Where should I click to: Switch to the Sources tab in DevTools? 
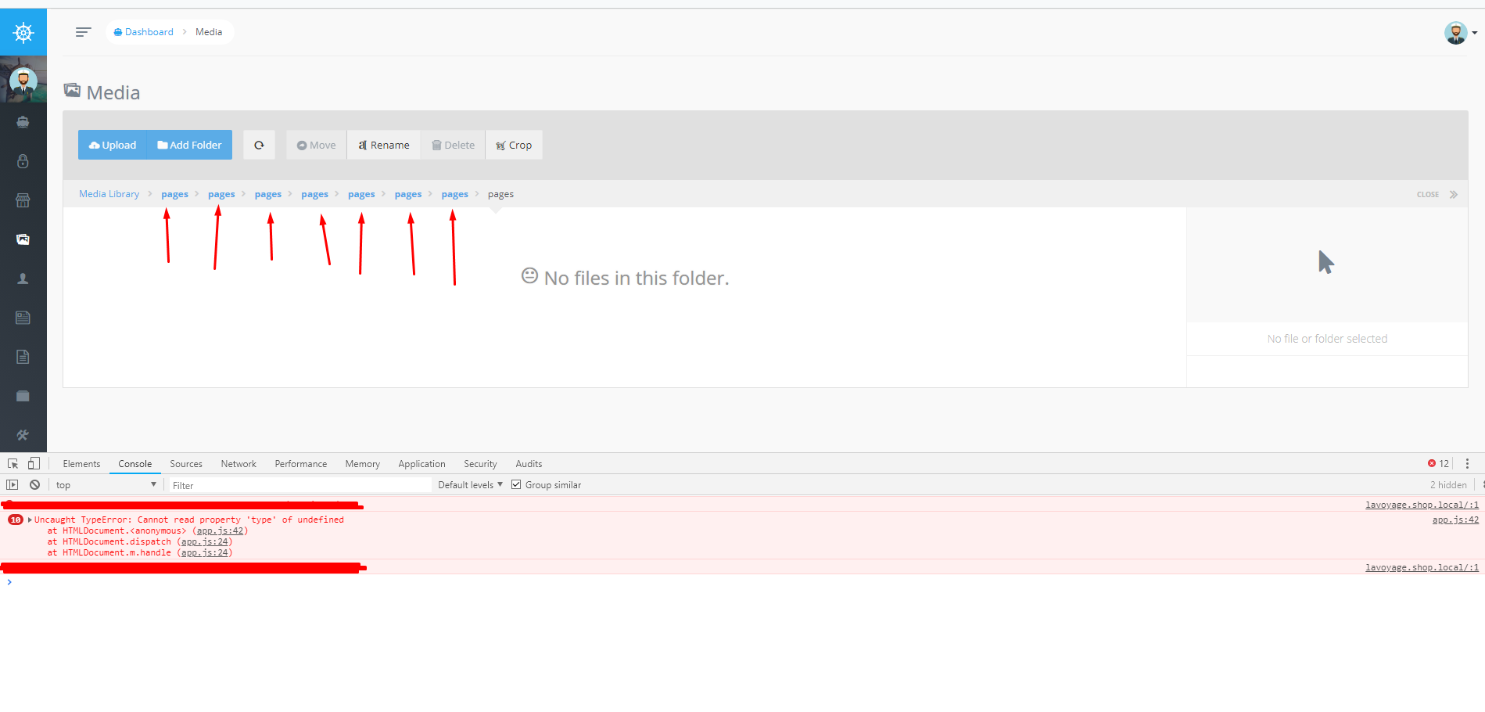185,463
